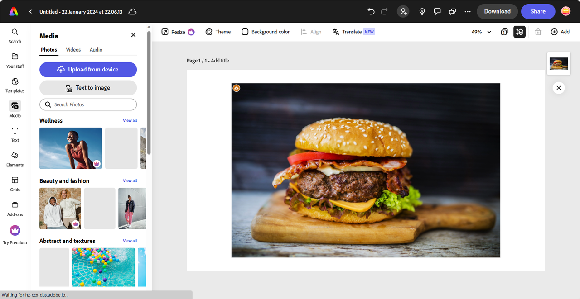Click the Upload from device button
The image size is (580, 299).
(x=88, y=70)
